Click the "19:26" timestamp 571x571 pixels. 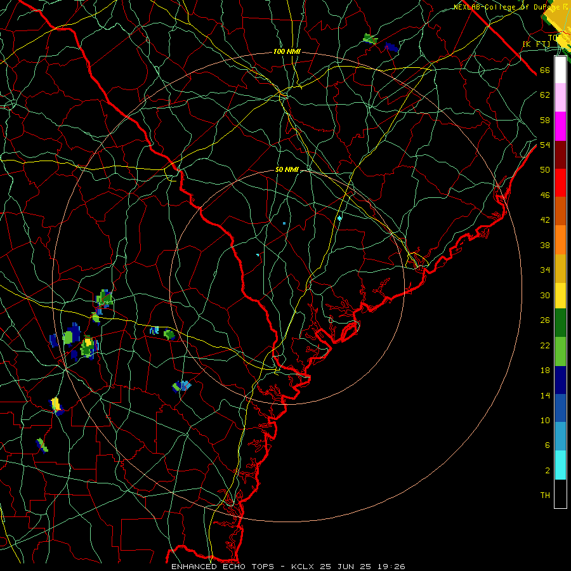(x=390, y=567)
